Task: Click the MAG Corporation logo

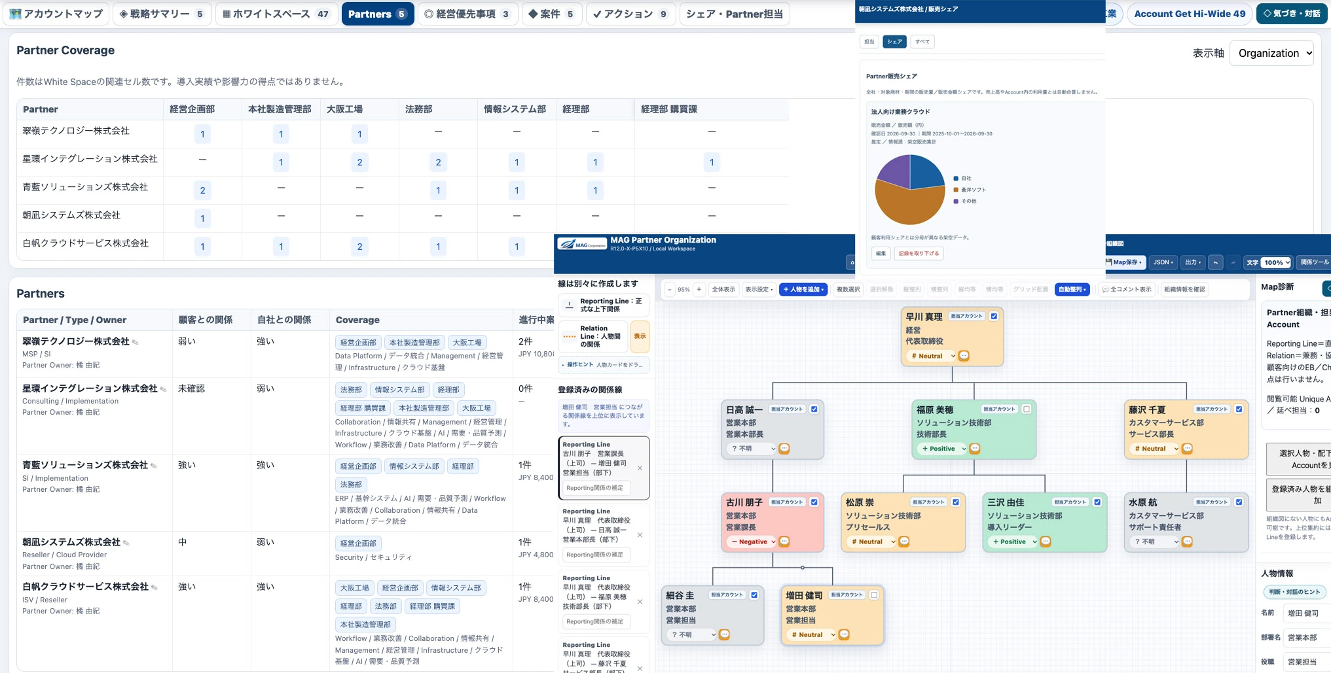Action: point(582,245)
